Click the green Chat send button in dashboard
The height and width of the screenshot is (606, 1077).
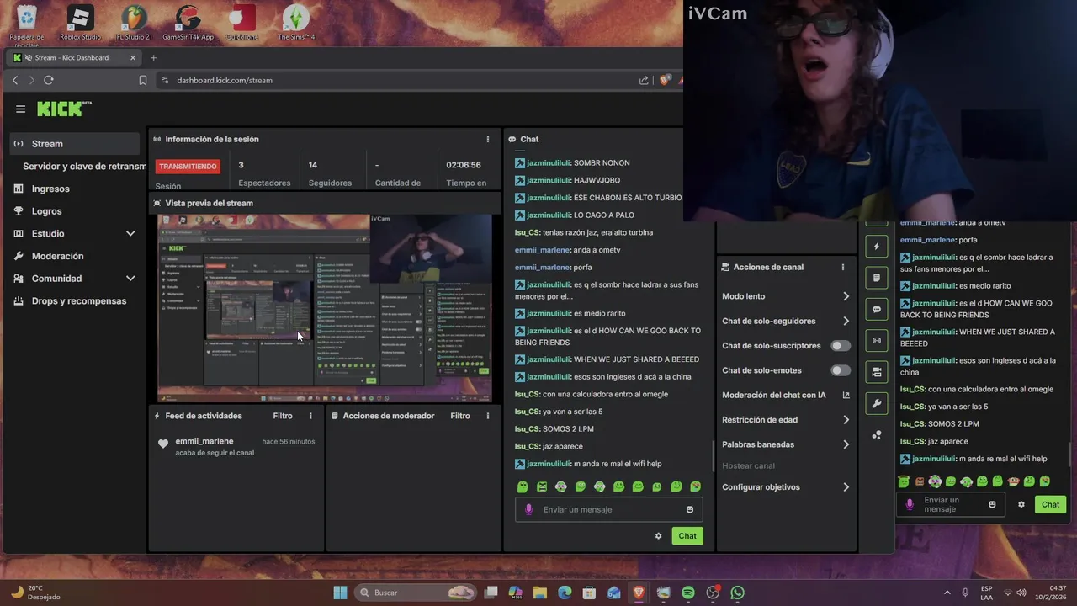pos(687,535)
